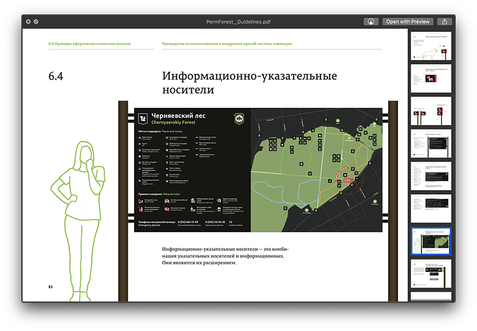Click the Open with Preview button
Image resolution: width=477 pixels, height=331 pixels.
(408, 22)
